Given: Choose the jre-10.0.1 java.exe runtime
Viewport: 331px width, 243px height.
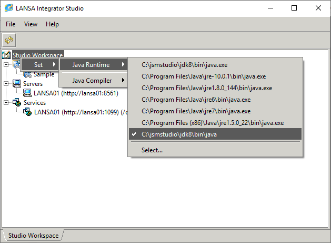Looking at the screenshot, I should 215,76.
